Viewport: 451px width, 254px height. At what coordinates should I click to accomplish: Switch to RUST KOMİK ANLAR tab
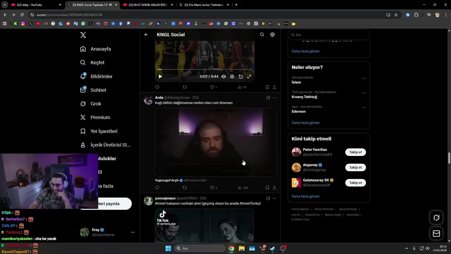point(148,5)
